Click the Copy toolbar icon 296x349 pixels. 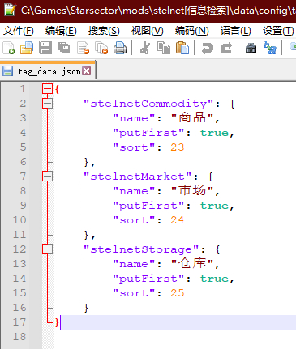(x=164, y=48)
